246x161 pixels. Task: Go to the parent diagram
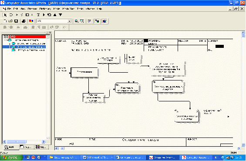point(55,15)
